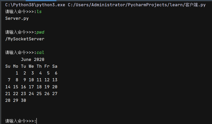
Task: Click the 'Su' weekday column header
Action: pos(8,66)
